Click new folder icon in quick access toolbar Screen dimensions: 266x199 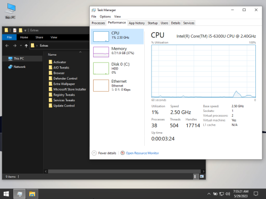pyautogui.click(x=21, y=30)
